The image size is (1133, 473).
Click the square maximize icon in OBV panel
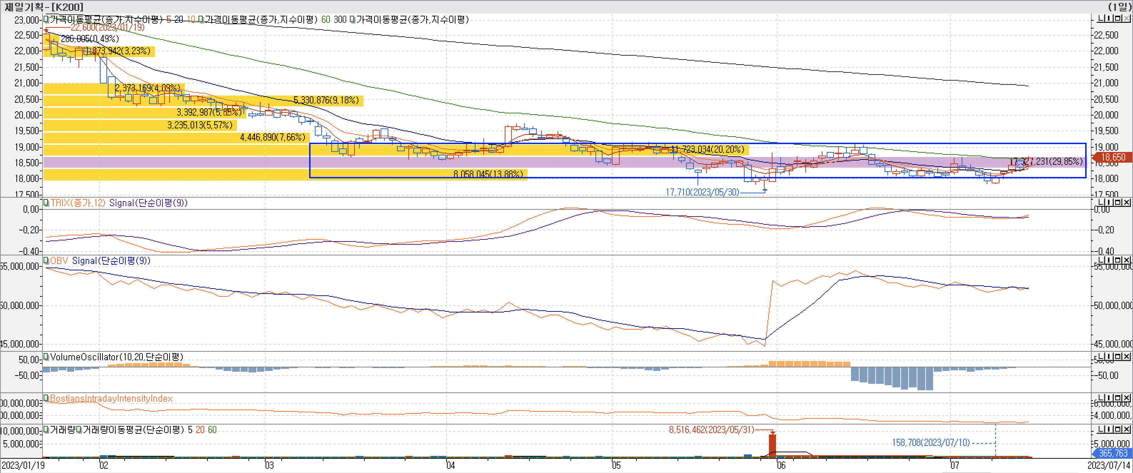click(x=1118, y=260)
